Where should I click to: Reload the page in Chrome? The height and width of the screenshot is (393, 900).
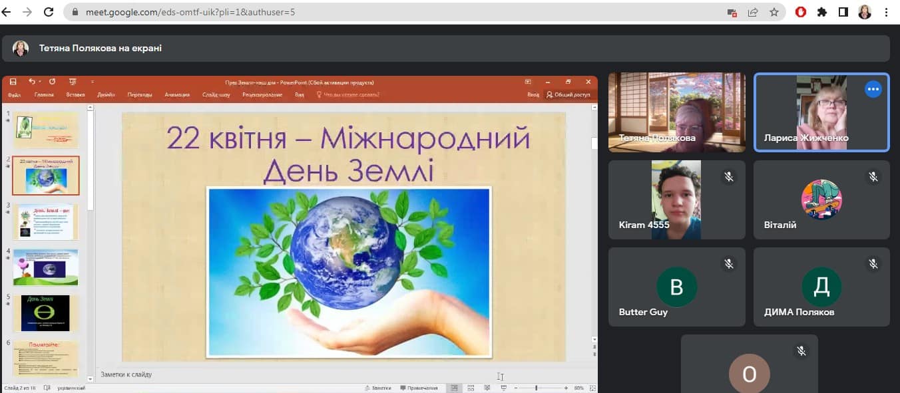[49, 12]
